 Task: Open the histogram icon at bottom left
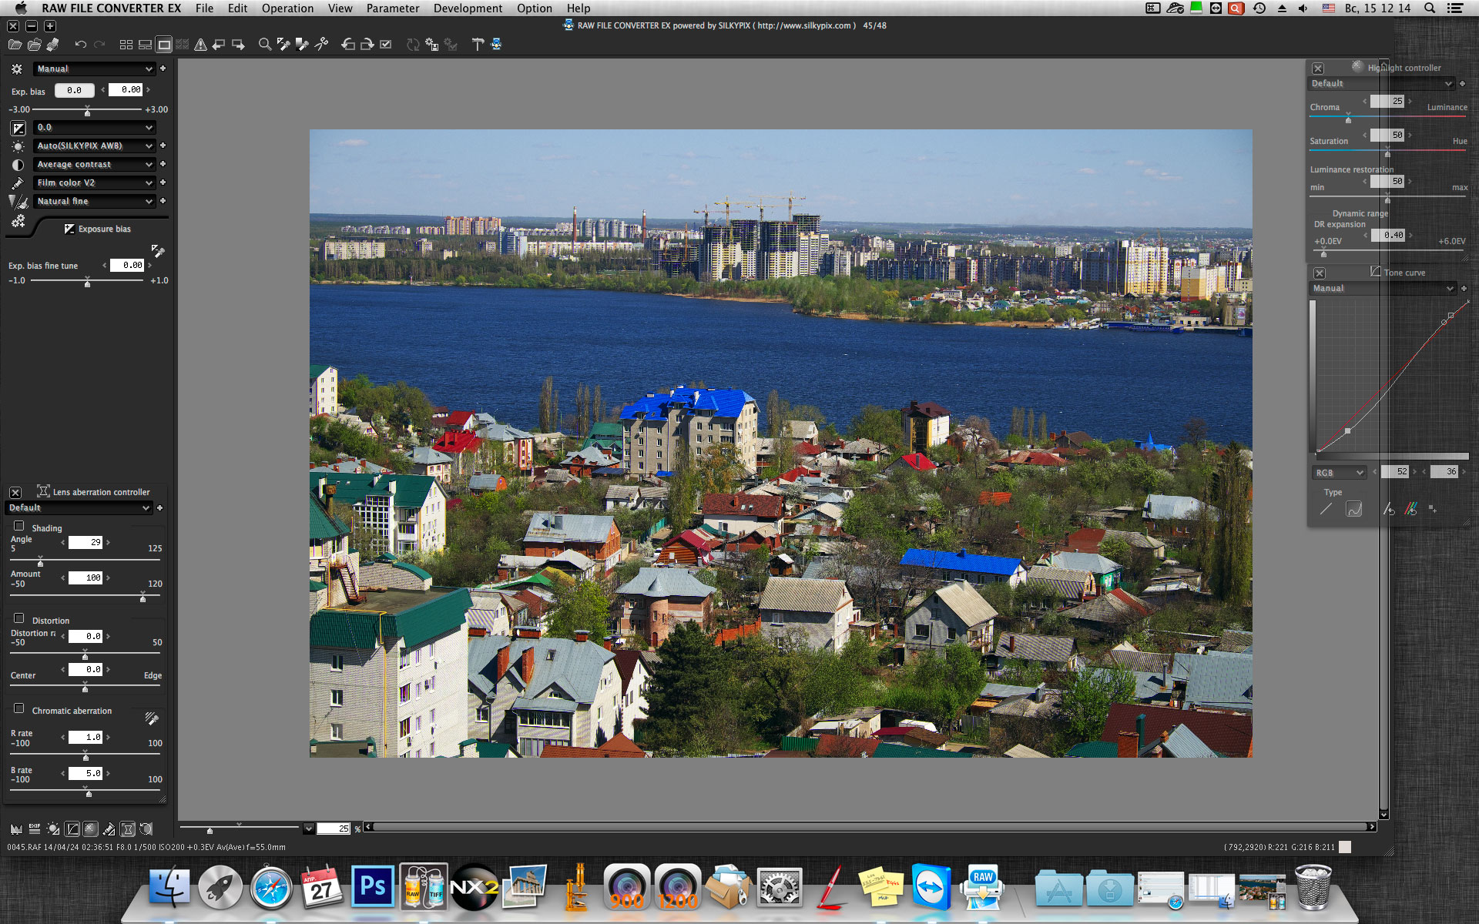[x=16, y=829]
